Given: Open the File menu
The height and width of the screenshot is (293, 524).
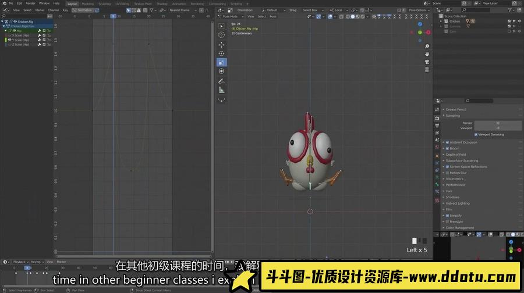Looking at the screenshot, I should (x=11, y=3).
